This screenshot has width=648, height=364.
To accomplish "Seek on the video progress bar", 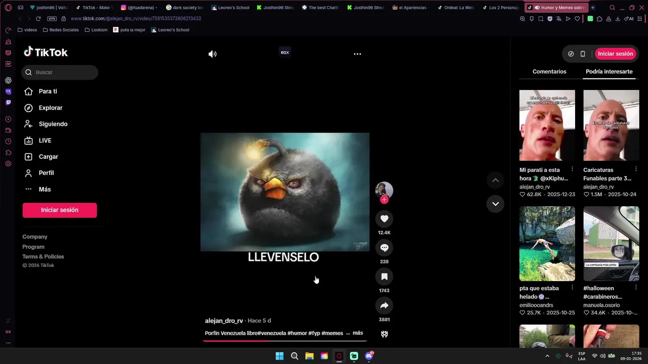I will [285, 341].
